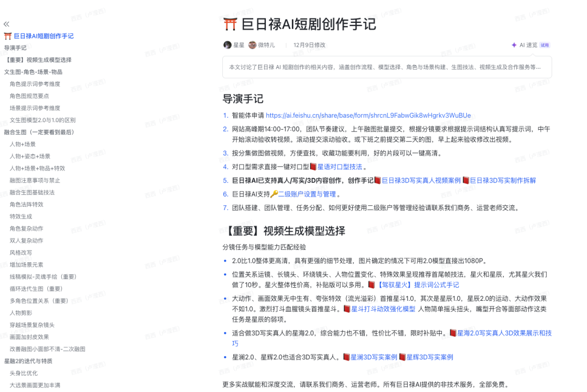Open the 巨日禄3D写实制作拆解 link
Screen dimensions: 587x392
[x=503, y=181]
